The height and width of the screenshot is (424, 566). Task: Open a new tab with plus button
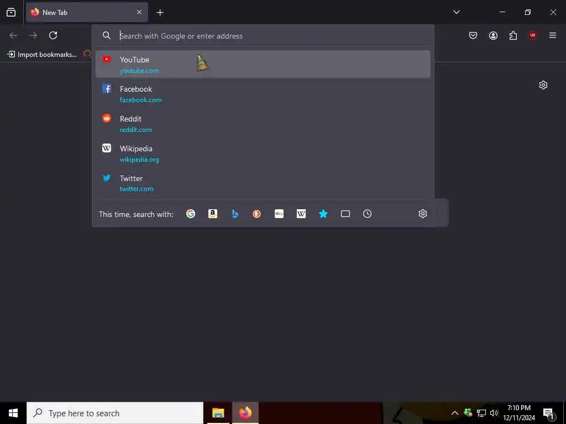point(160,13)
